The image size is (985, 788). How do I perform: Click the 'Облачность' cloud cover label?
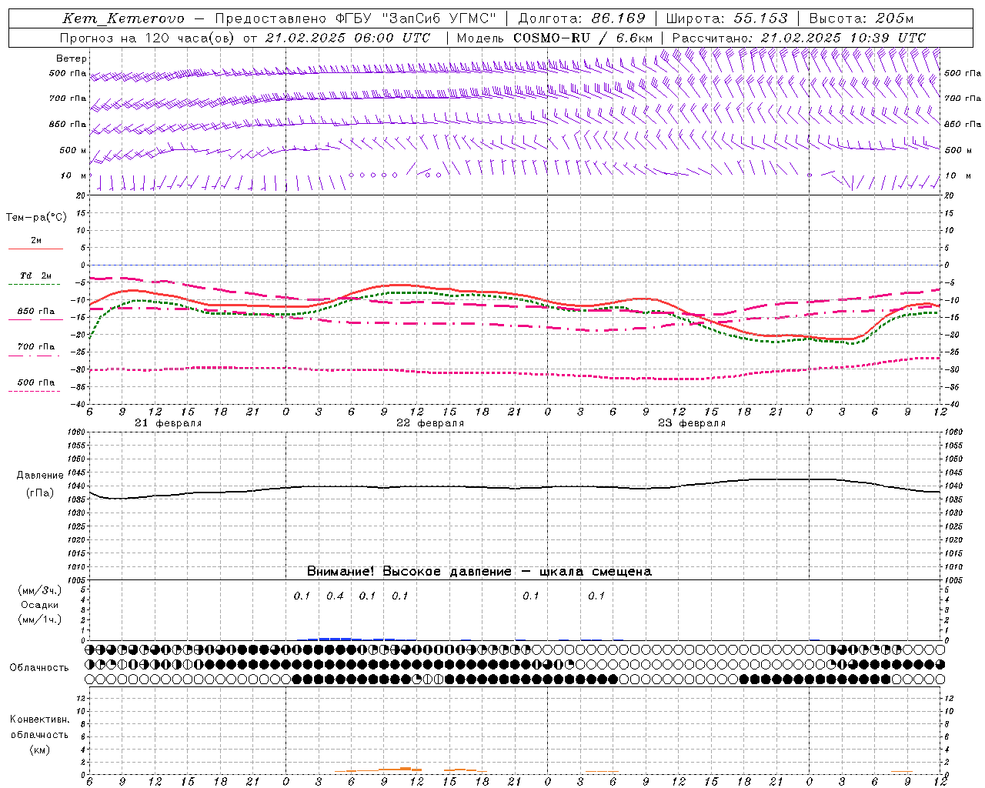[x=39, y=667]
